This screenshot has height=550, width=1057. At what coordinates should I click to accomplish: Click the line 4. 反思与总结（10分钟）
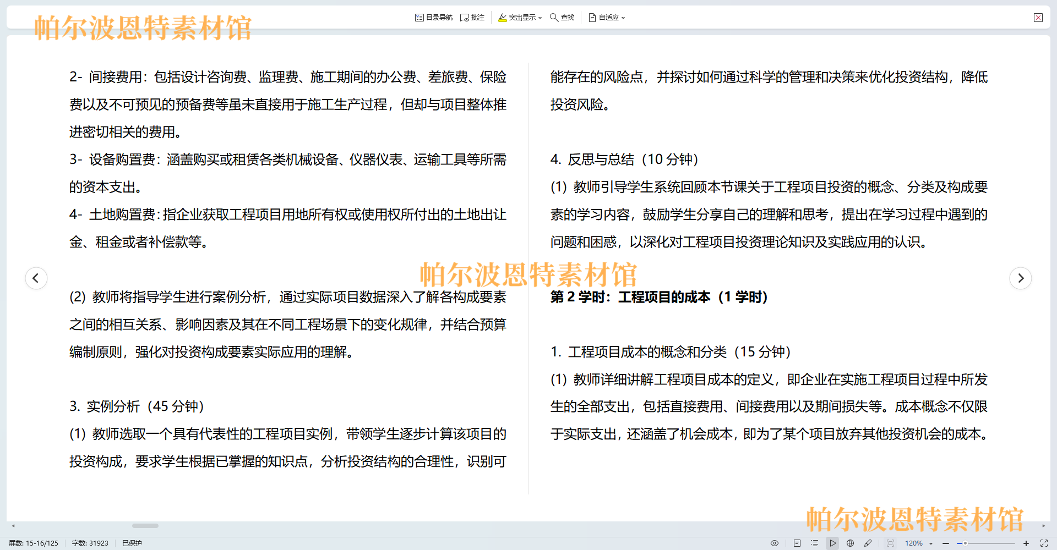click(625, 159)
